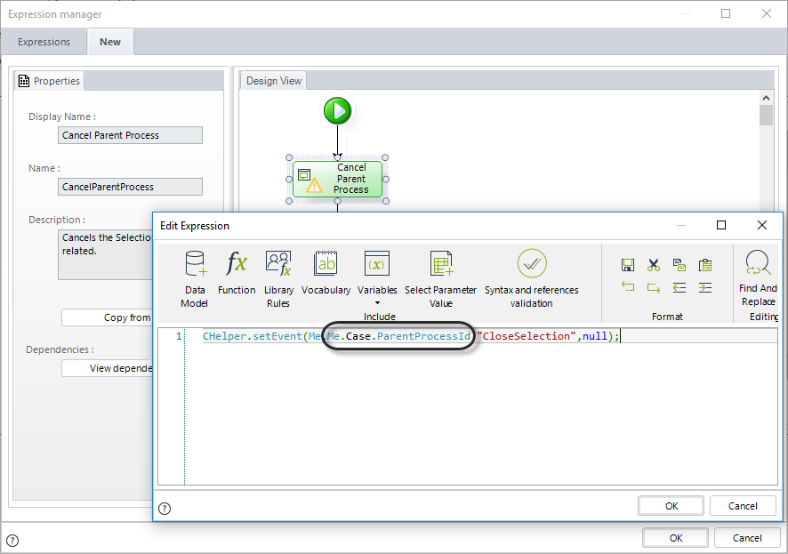Open the Variables menu

(x=377, y=277)
